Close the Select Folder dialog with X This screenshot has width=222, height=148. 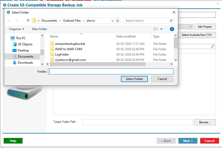(174, 12)
